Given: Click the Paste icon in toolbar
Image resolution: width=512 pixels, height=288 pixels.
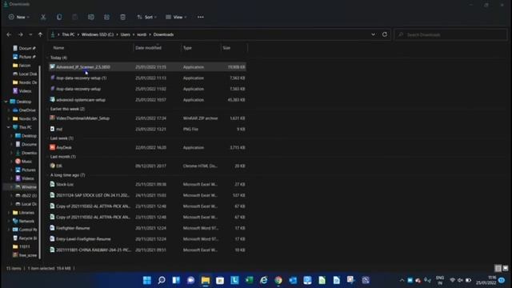Looking at the screenshot, I should coord(74,17).
